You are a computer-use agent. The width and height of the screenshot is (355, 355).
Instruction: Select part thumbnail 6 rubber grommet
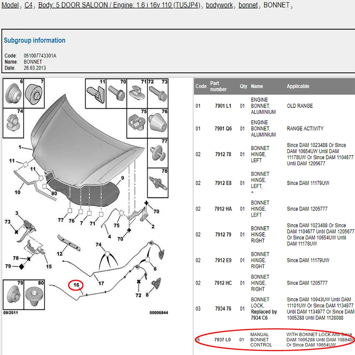click(x=13, y=93)
